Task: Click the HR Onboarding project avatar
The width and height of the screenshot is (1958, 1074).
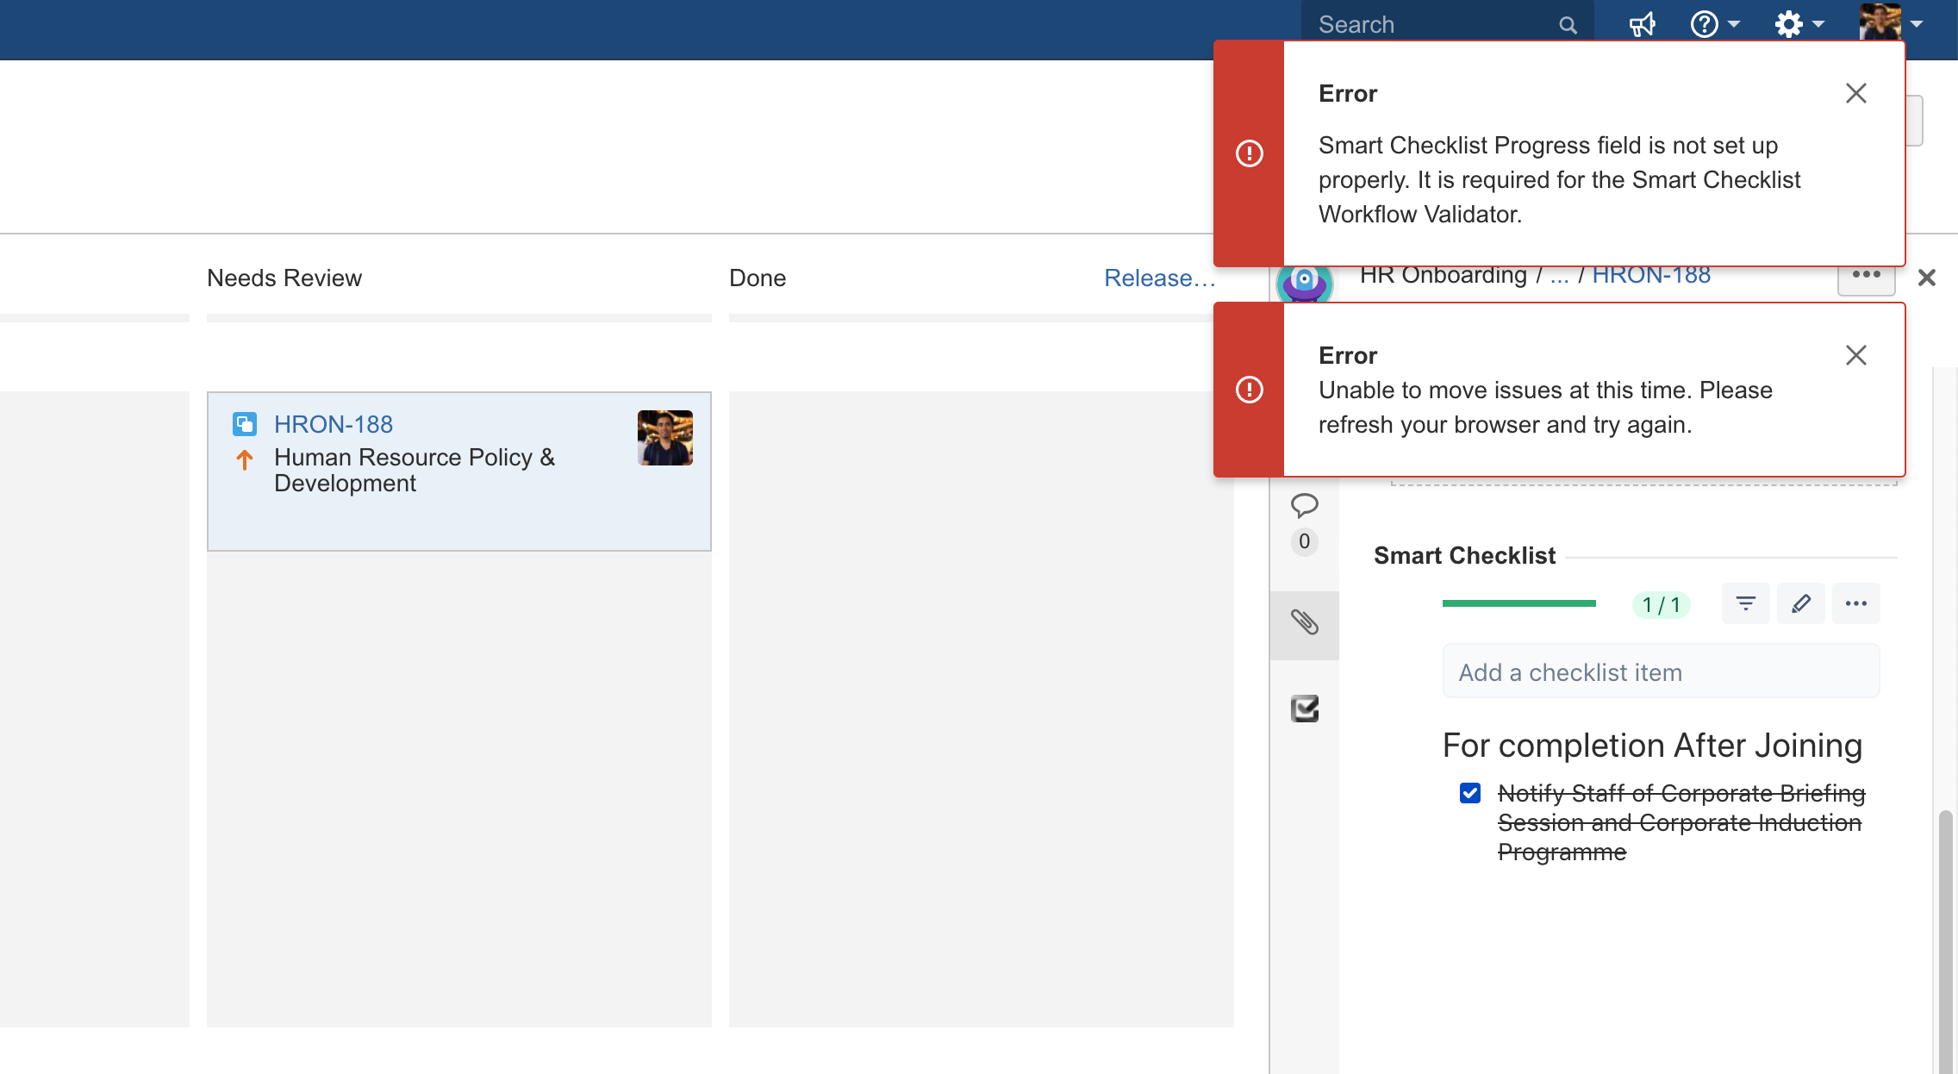Action: (x=1305, y=283)
